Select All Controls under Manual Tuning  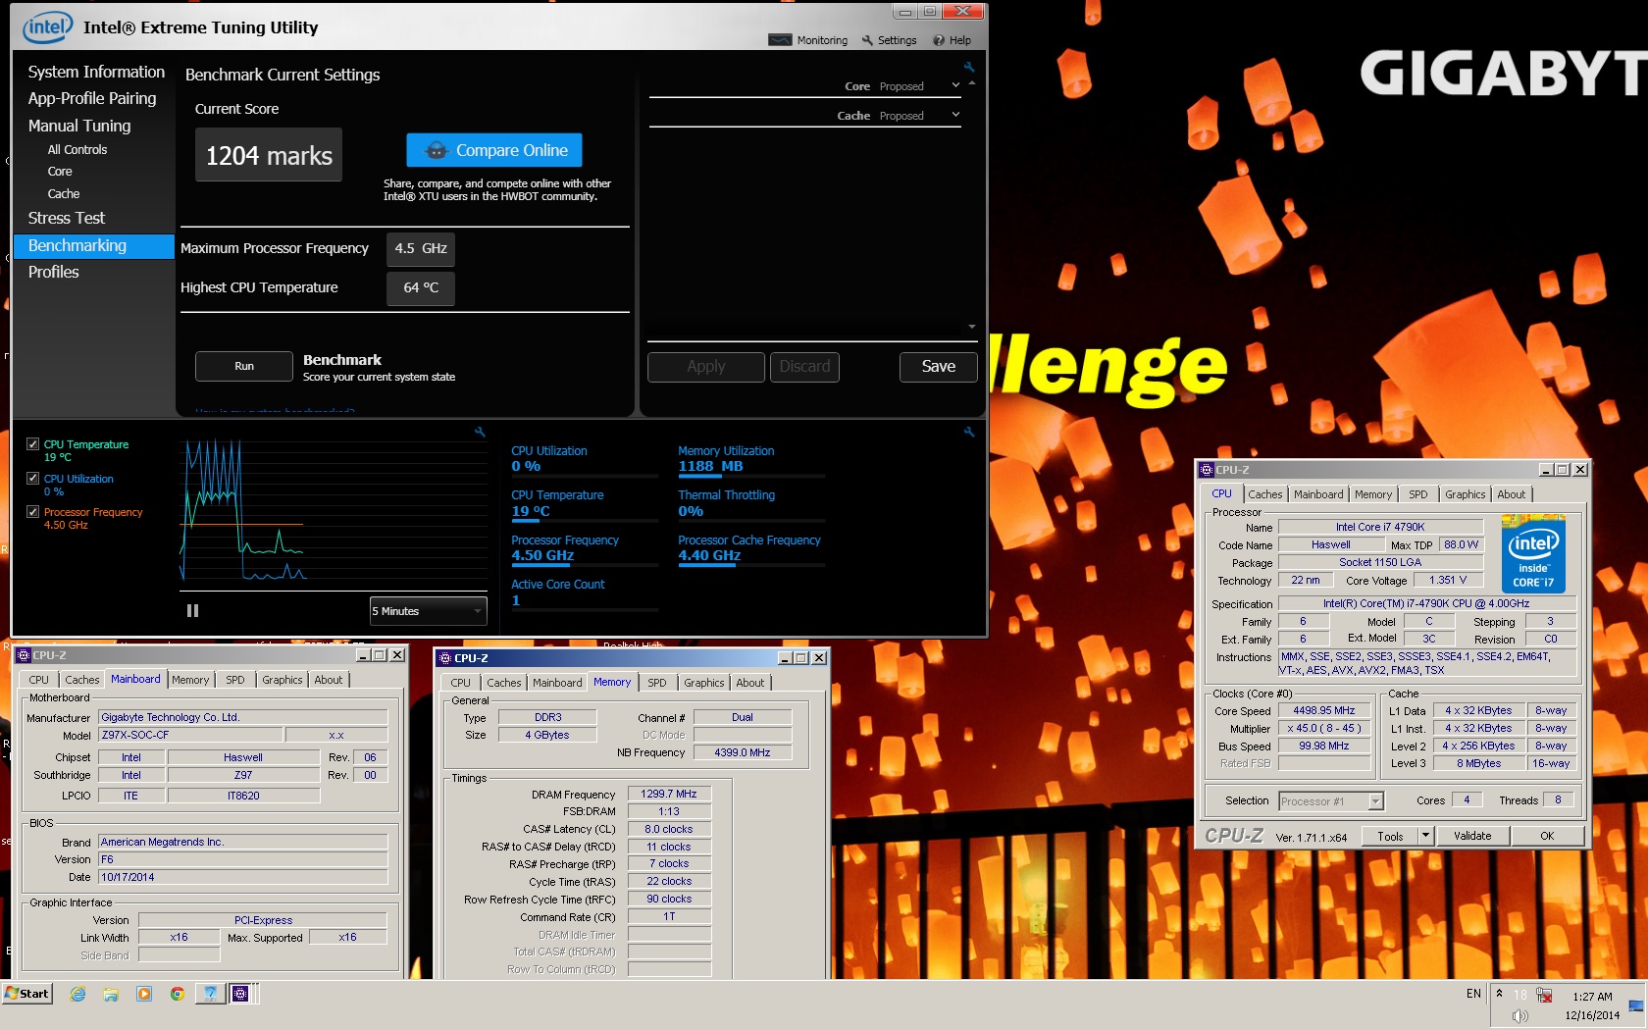point(77,150)
